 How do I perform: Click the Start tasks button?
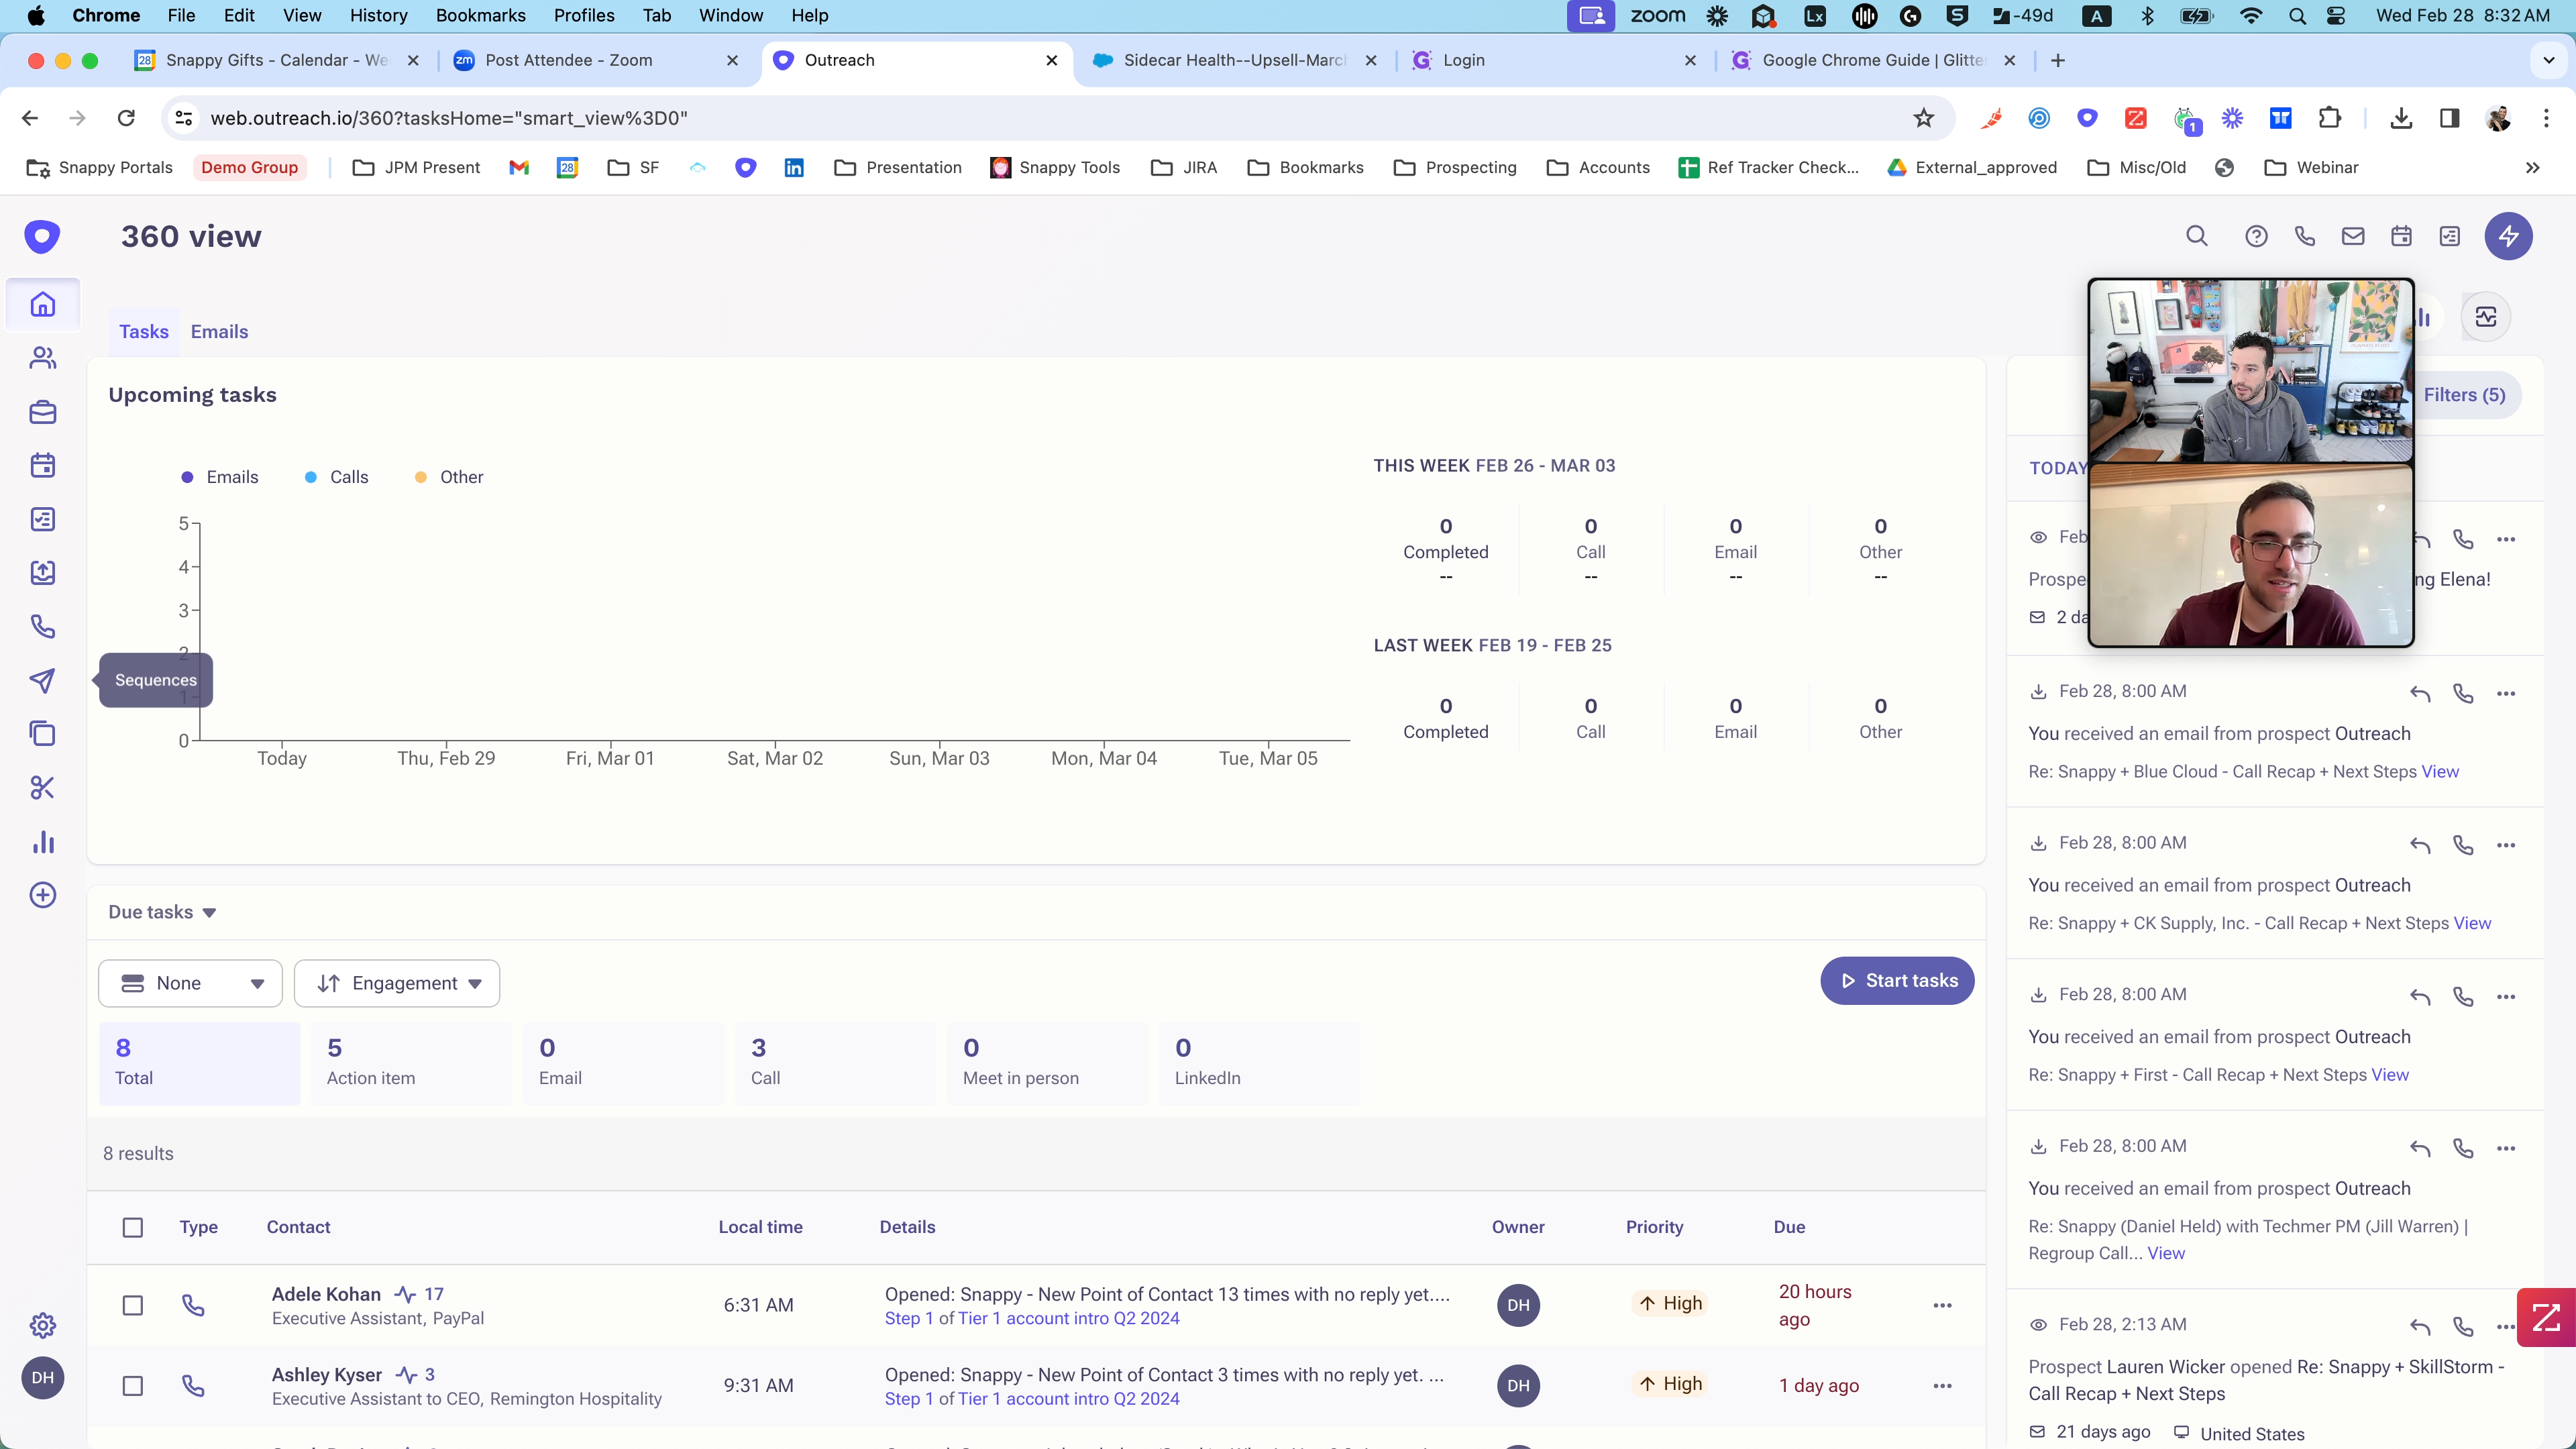pos(1897,981)
